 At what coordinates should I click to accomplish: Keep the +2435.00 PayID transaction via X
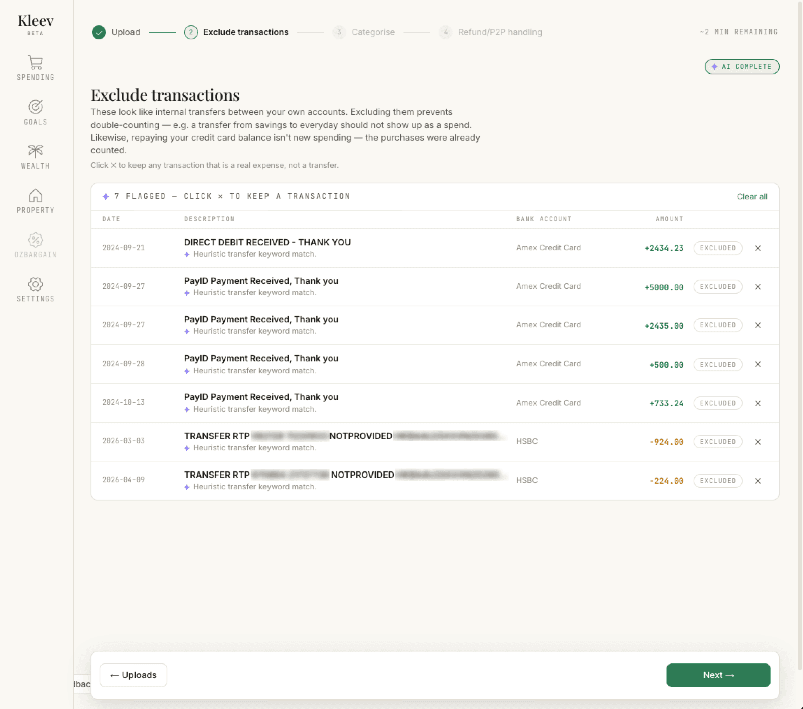(x=758, y=325)
